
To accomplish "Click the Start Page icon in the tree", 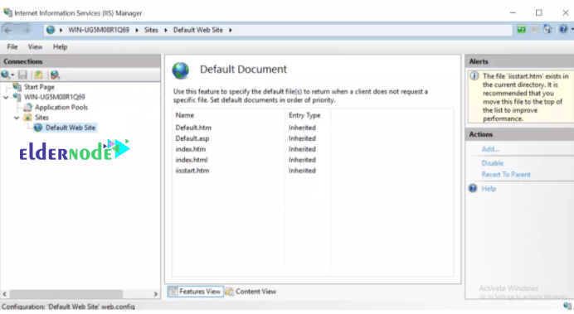I will (17, 87).
